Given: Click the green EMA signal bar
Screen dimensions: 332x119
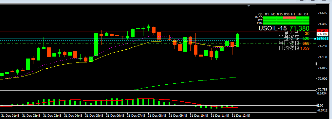Looking at the screenshot, I should (x=286, y=23).
